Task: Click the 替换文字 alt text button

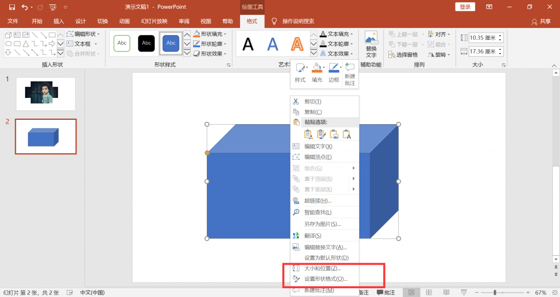Action: (x=371, y=44)
